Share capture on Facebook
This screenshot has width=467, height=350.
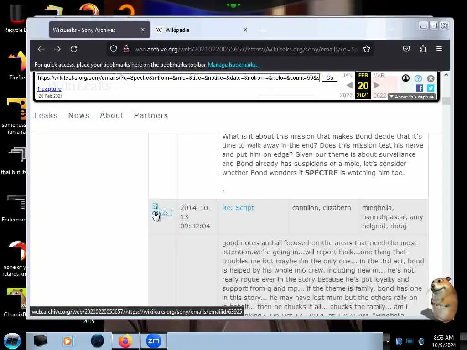click(420, 88)
